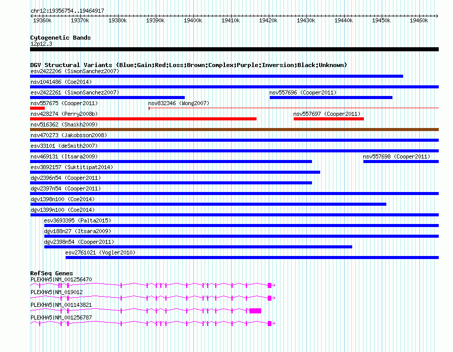Select the dgv188n27 (Itsara2009) label
The image size is (453, 352).
pos(77,231)
